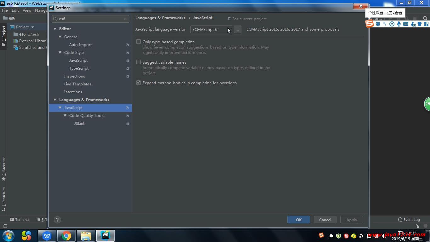
Task: Open the View menu in WebStorm
Action: pyautogui.click(x=27, y=10)
